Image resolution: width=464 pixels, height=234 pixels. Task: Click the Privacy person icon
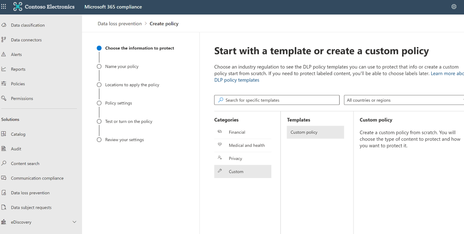pyautogui.click(x=220, y=158)
